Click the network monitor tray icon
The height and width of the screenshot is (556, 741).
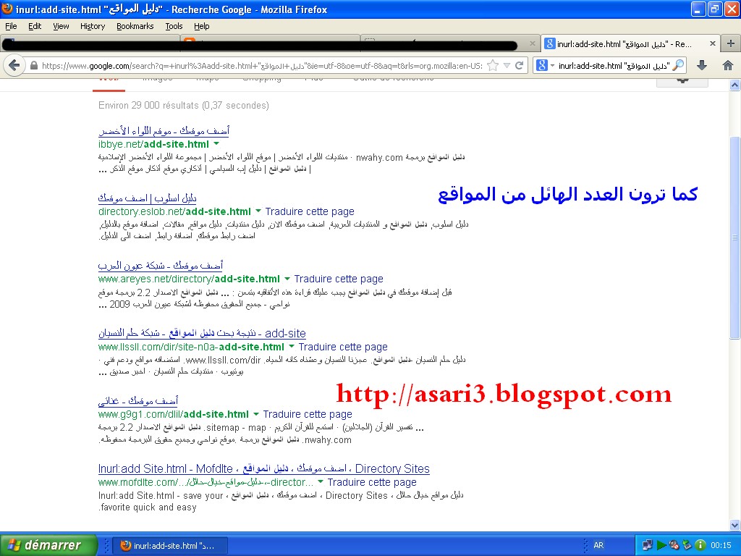(x=648, y=545)
